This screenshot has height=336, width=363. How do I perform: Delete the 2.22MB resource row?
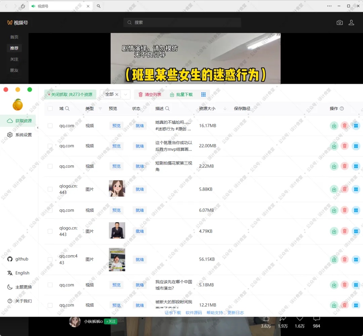coord(345,166)
